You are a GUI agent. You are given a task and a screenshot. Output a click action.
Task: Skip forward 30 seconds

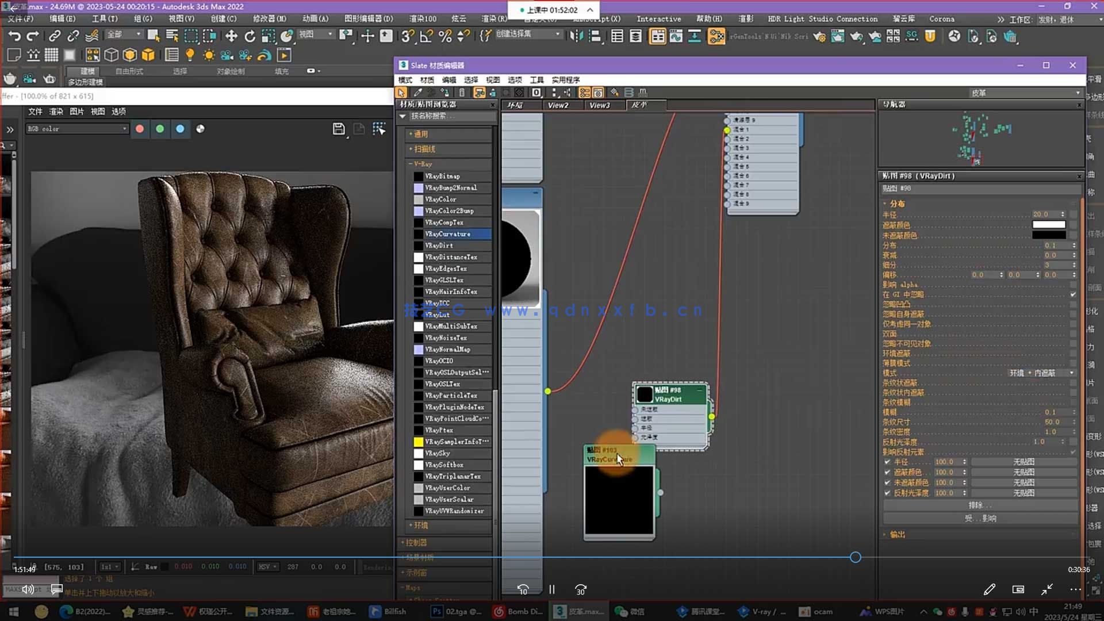581,589
